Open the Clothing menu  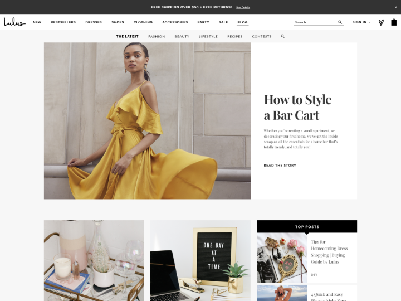point(143,22)
